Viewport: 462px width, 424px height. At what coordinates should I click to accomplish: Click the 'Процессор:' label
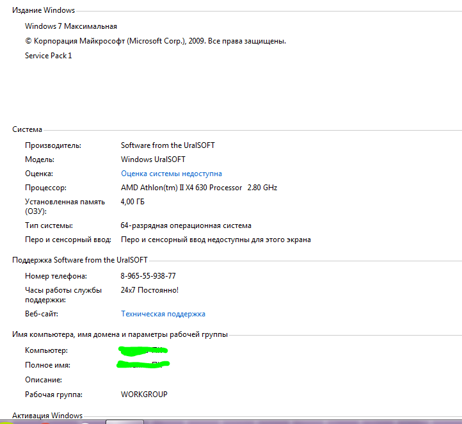pos(45,188)
